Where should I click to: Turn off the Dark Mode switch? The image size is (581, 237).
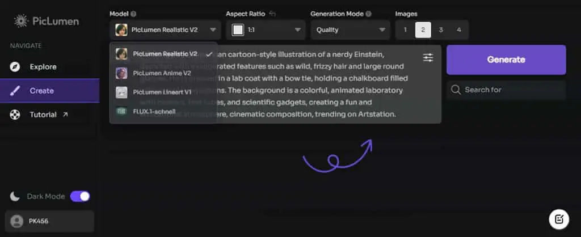[x=80, y=196]
